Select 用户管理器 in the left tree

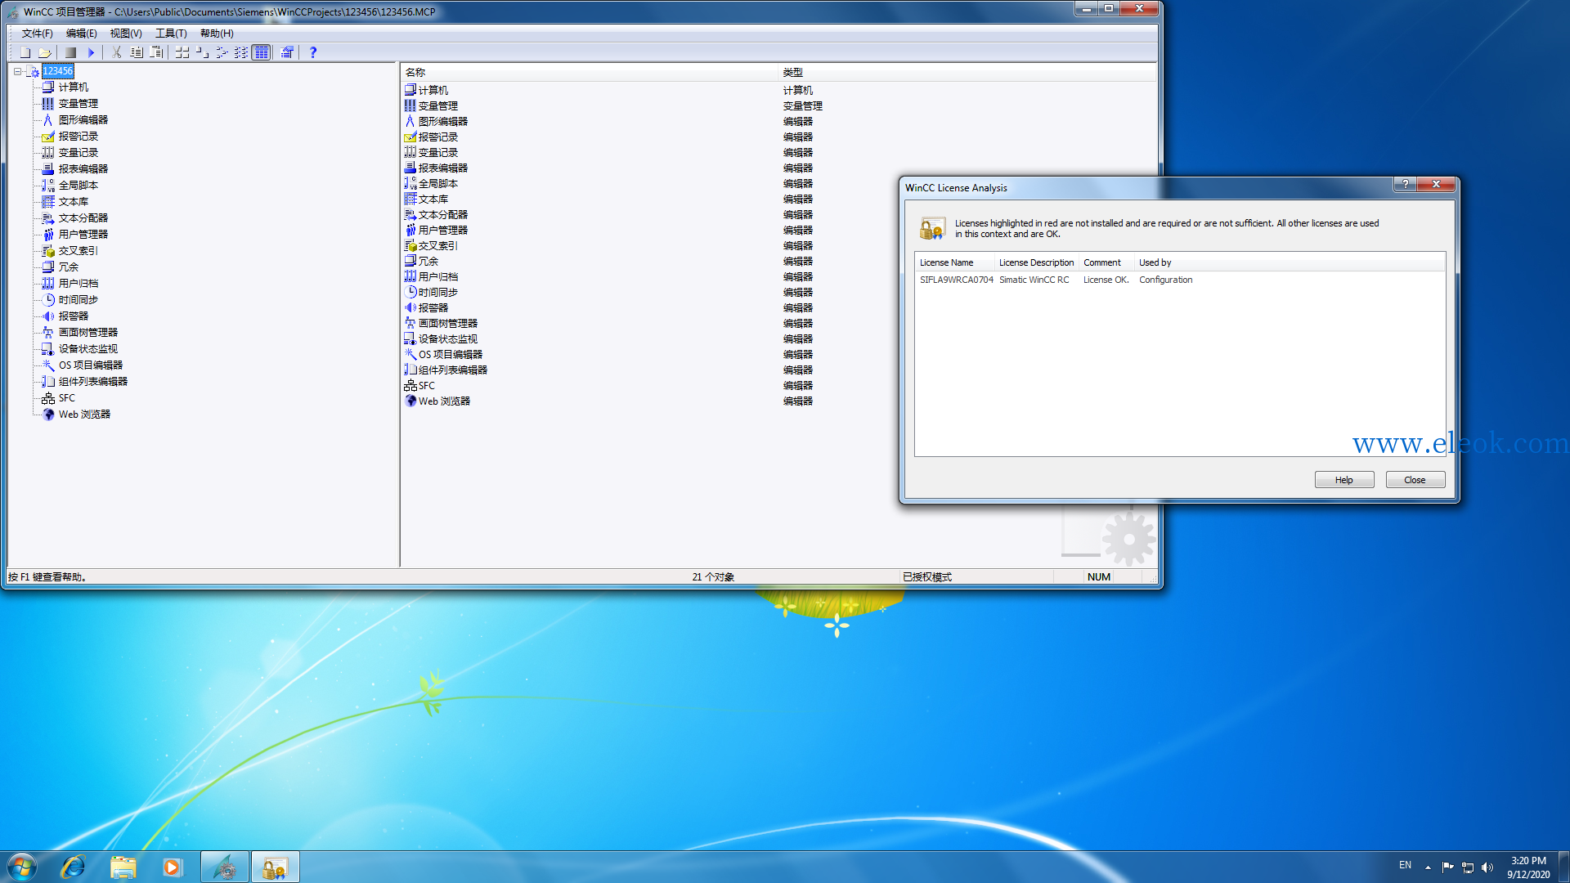coord(83,235)
